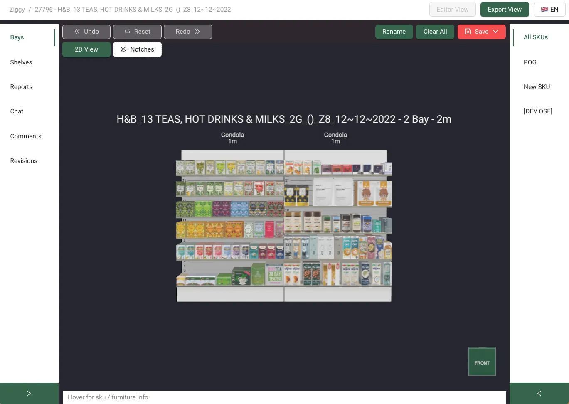Click the FRONT view cube
This screenshot has height=404, width=569.
(482, 362)
